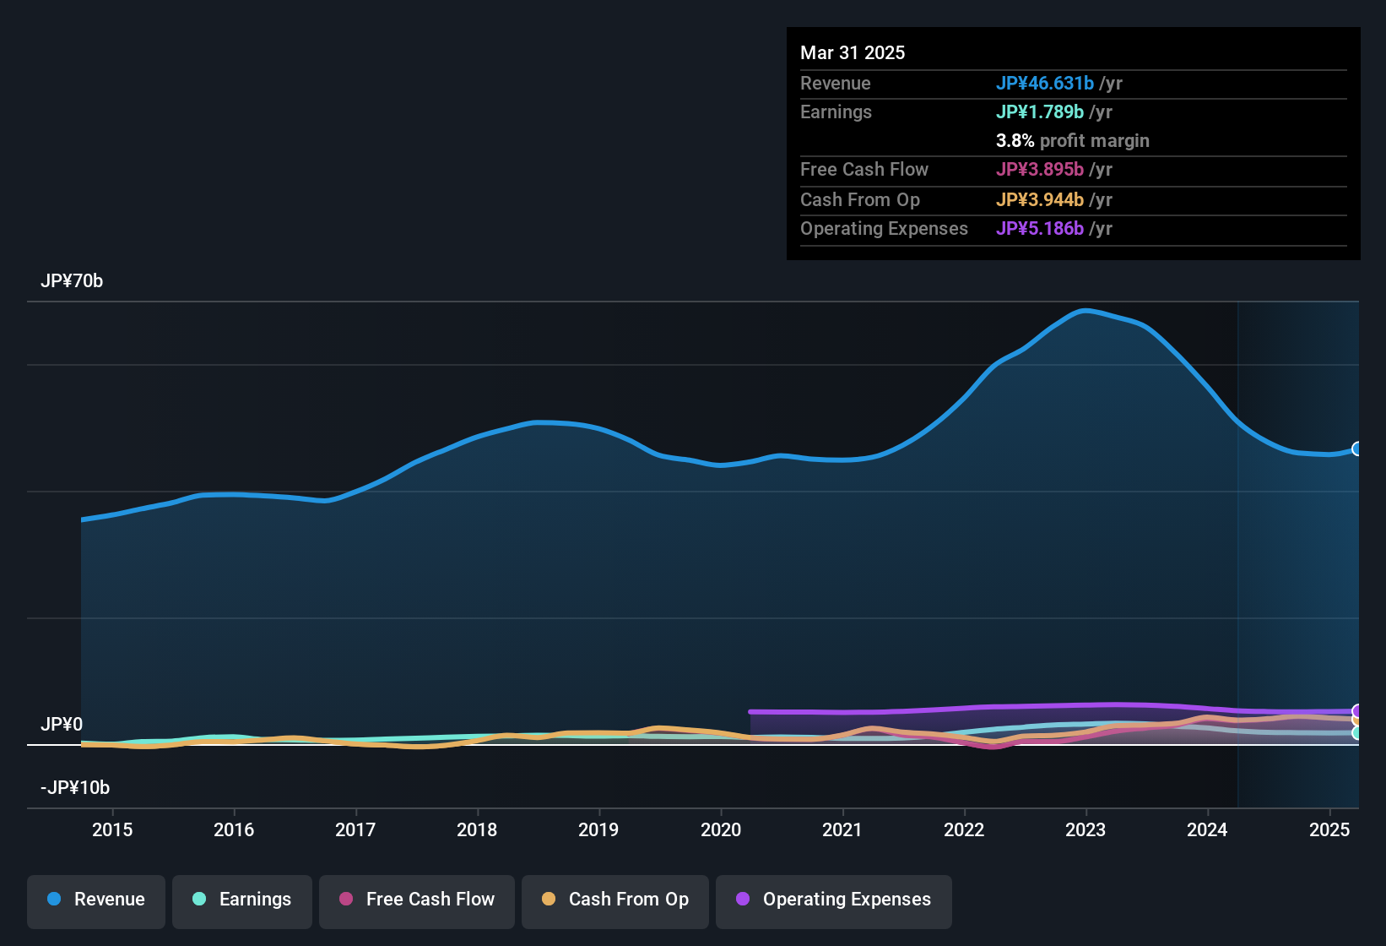Click the Revenue row label in tooltip

click(x=836, y=83)
